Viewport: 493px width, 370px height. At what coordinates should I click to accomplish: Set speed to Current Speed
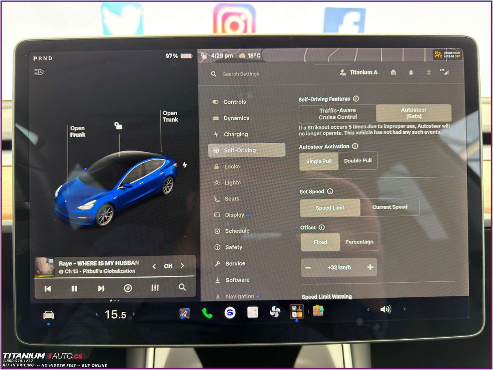coord(390,207)
